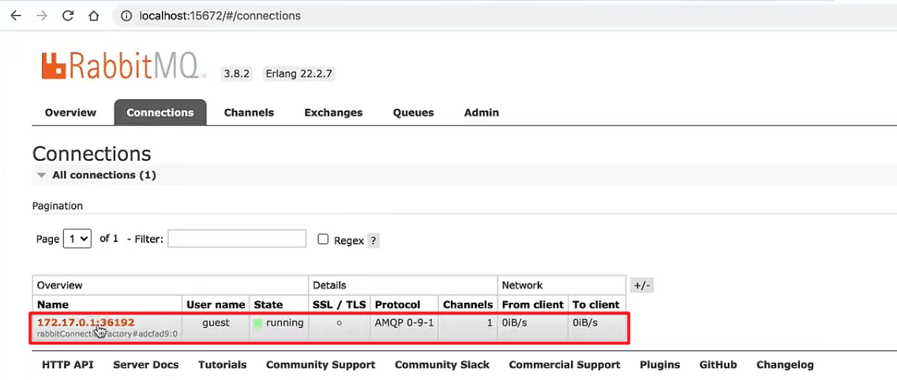Image resolution: width=897 pixels, height=380 pixels.
Task: Open the Channels tab
Action: tap(249, 113)
